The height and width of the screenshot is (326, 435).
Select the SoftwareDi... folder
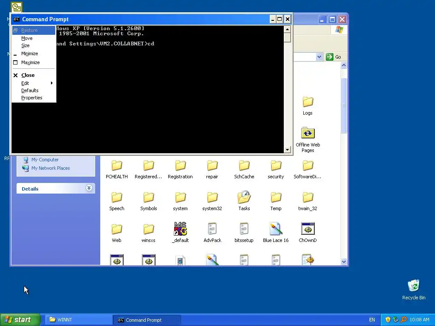coord(308,170)
